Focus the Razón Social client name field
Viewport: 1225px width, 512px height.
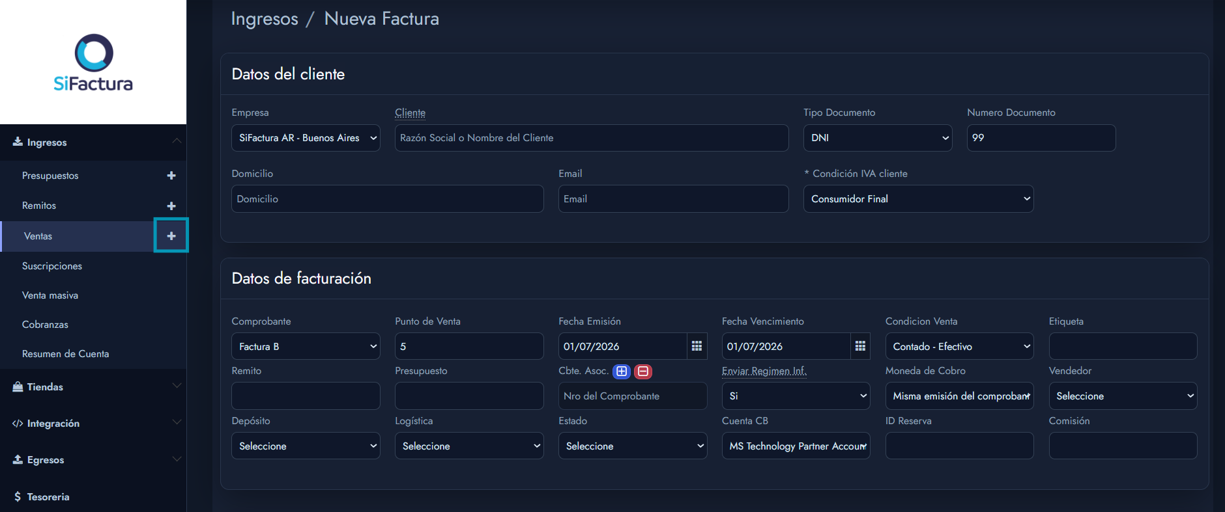(592, 138)
